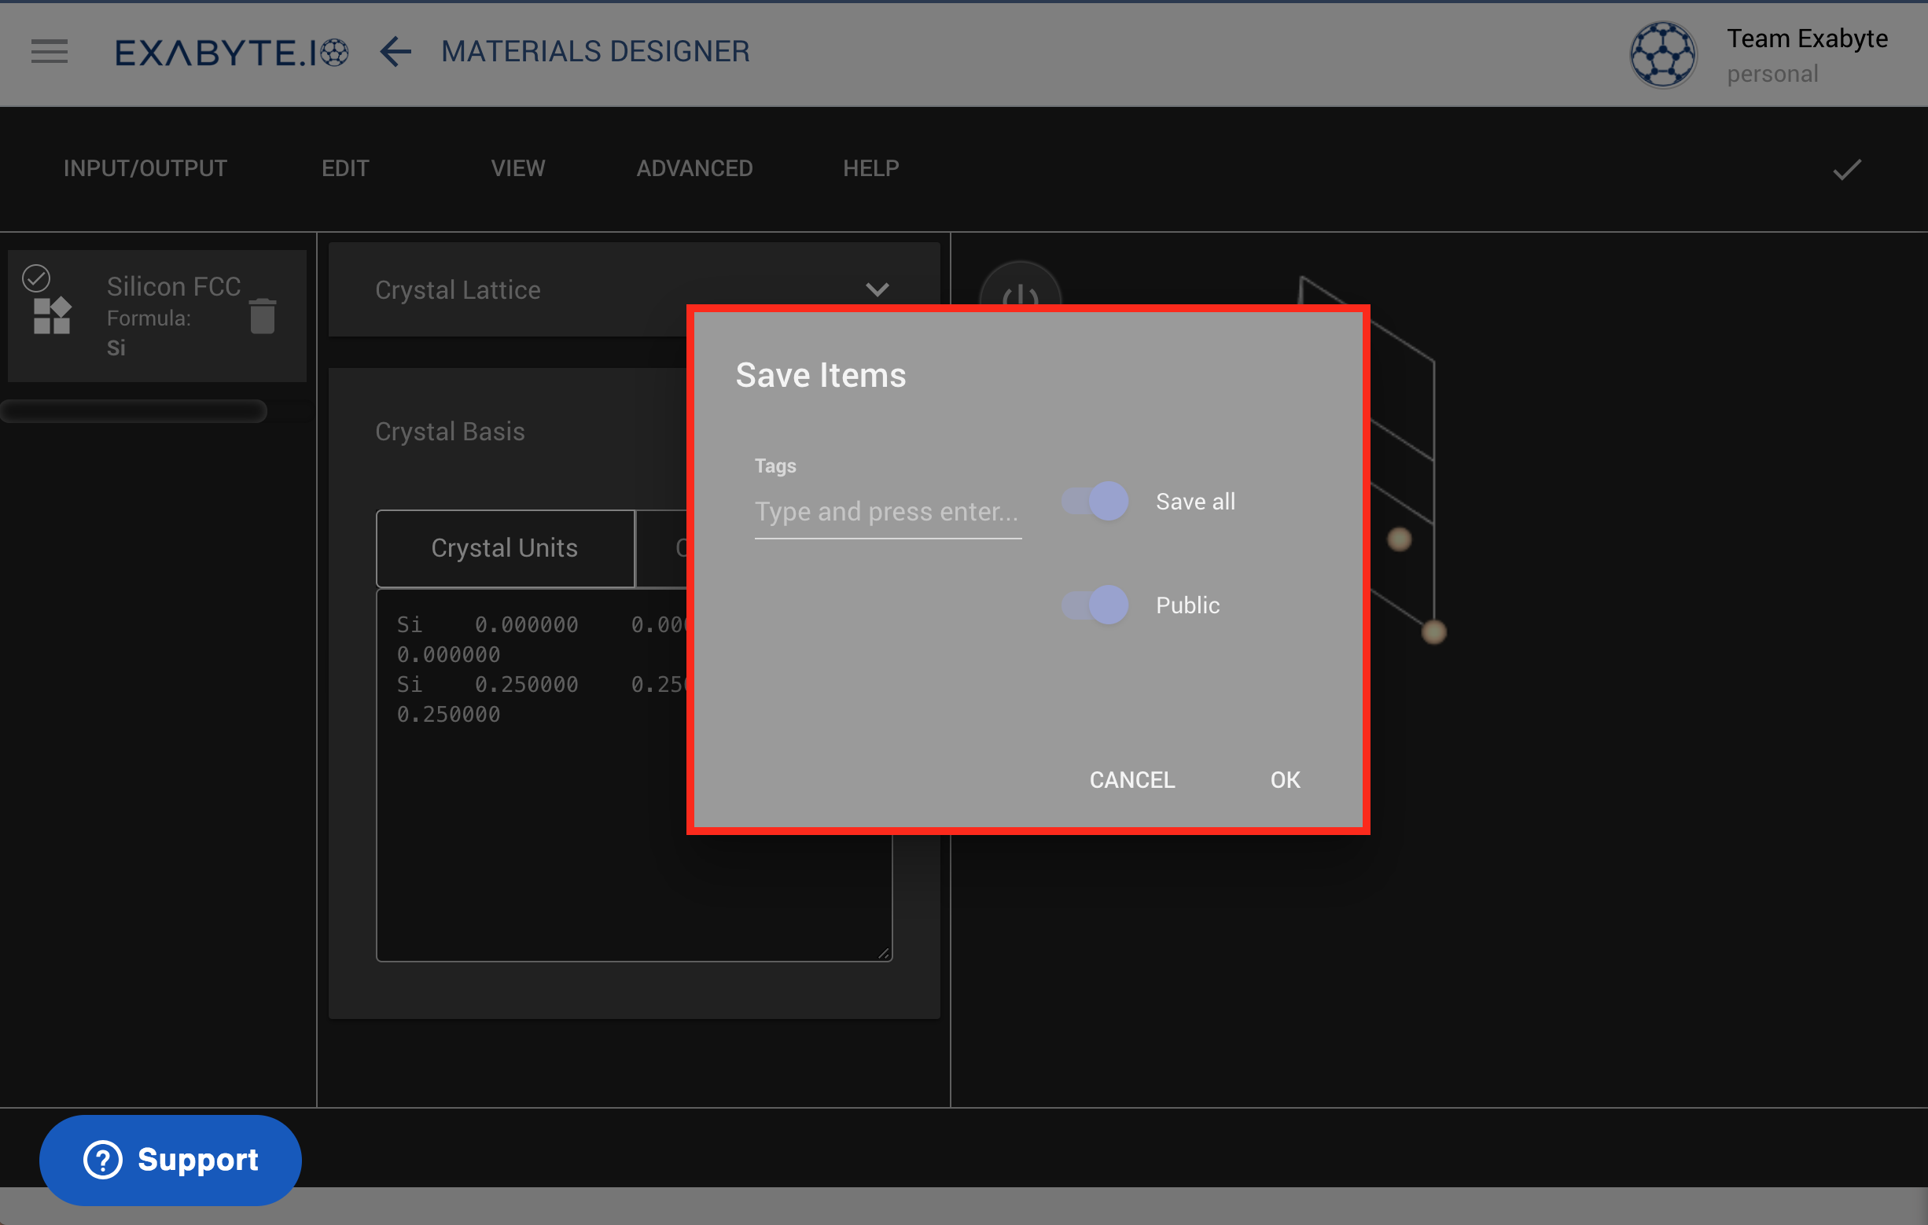Open the Help menu

(x=870, y=168)
